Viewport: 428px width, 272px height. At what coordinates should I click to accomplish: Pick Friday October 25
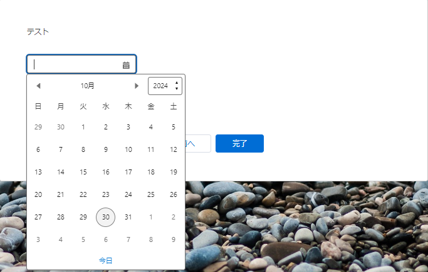pos(151,194)
